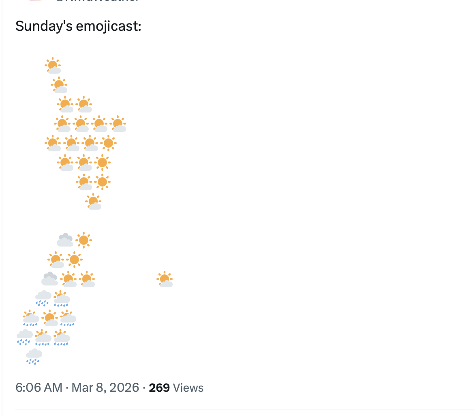Image resolution: width=475 pixels, height=416 pixels.
Task: Click the uppermost rain cloud emoji
Action: pyautogui.click(x=43, y=298)
